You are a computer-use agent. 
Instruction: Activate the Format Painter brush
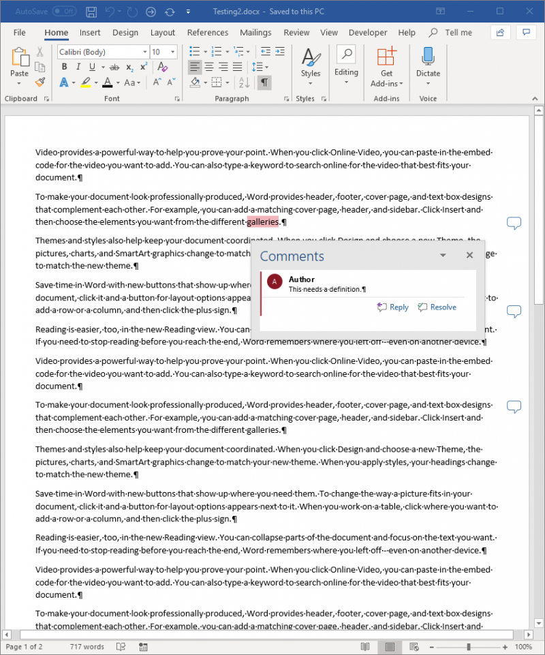click(40, 82)
